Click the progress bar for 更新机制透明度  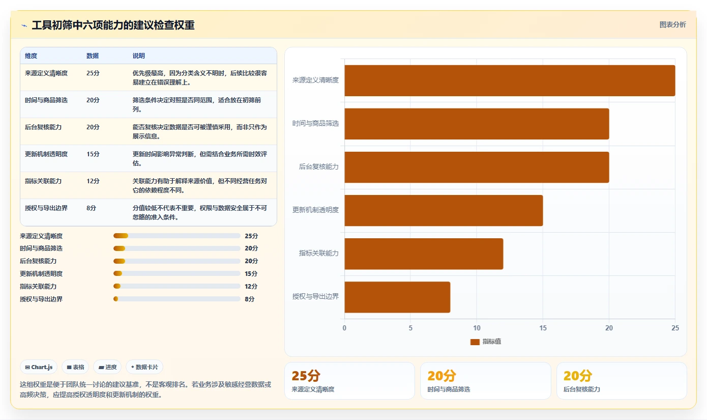(x=176, y=274)
